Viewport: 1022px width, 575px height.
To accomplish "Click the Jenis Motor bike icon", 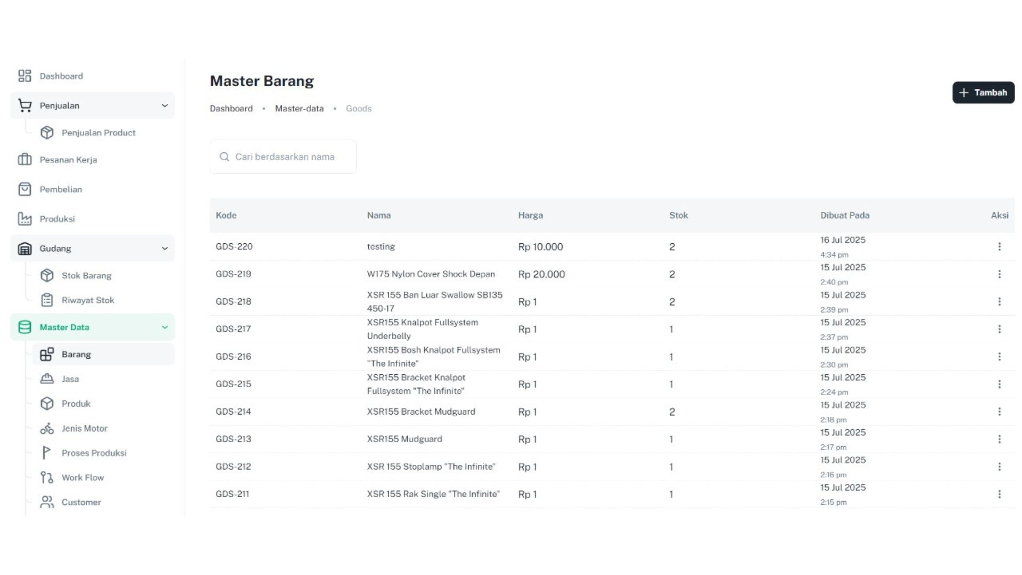I will (47, 428).
